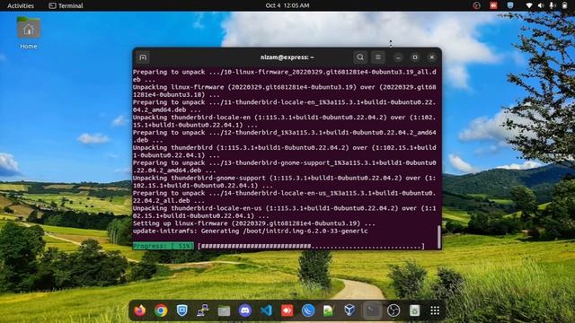Launch Firefox from the dock
575x323 pixels.
pyautogui.click(x=140, y=310)
